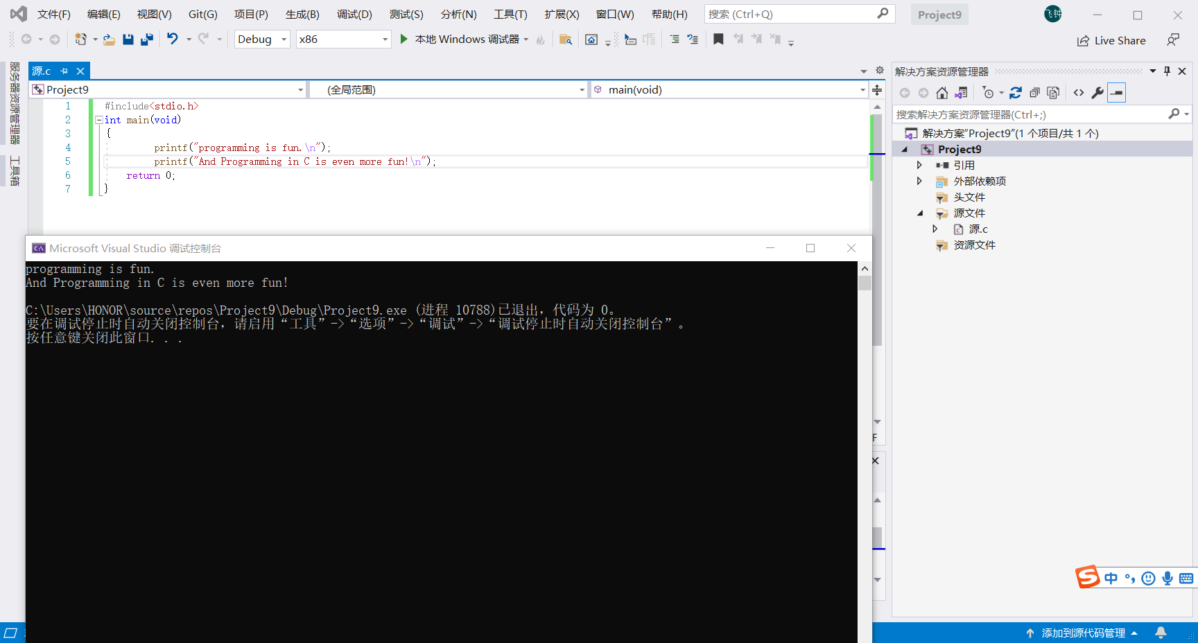Switch between solution and folder views

tap(961, 93)
